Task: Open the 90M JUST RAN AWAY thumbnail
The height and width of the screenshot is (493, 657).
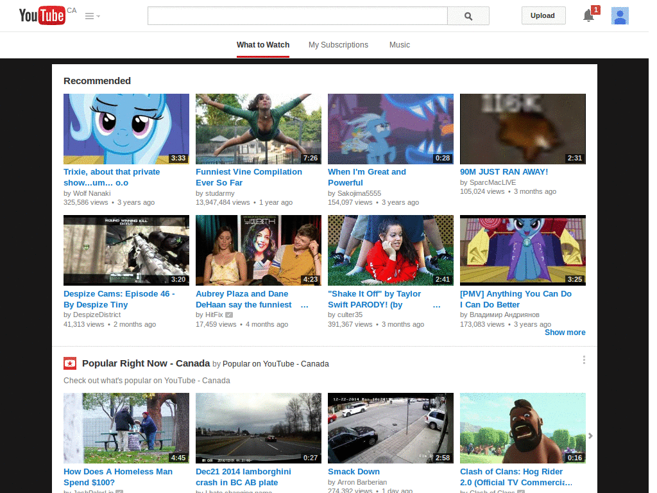Action: pyautogui.click(x=522, y=128)
